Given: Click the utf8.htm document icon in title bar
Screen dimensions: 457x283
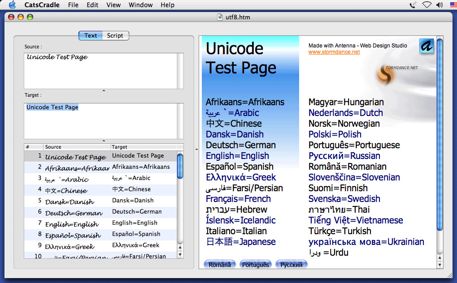Looking at the screenshot, I should click(220, 17).
